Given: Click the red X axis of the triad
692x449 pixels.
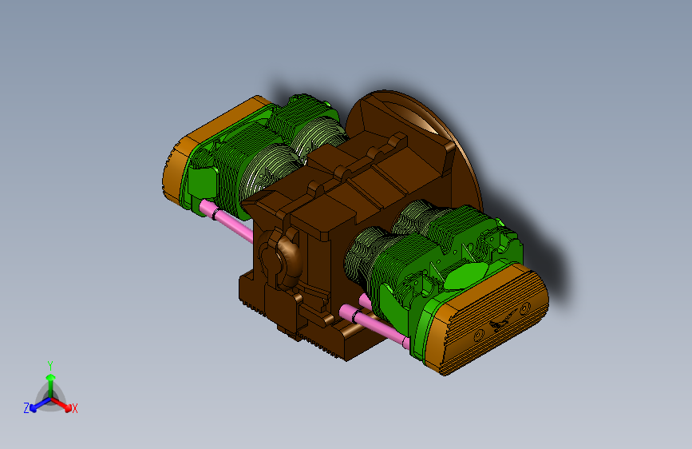Looking at the screenshot, I should [61, 404].
